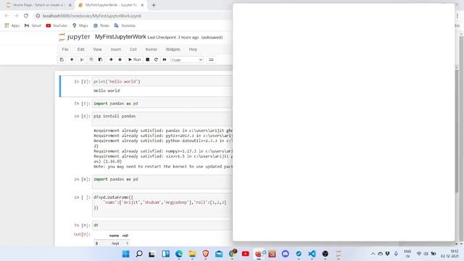Open Discord from taskbar

[285, 254]
